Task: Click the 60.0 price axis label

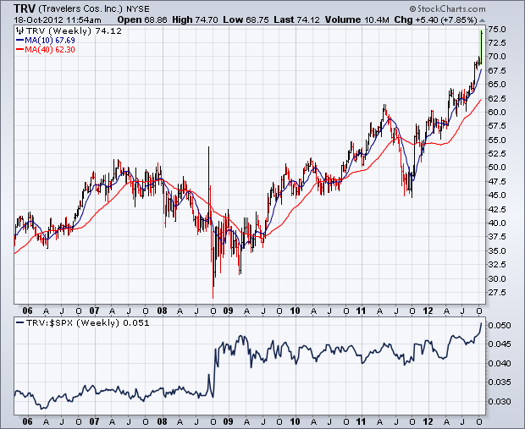Action: tap(497, 112)
